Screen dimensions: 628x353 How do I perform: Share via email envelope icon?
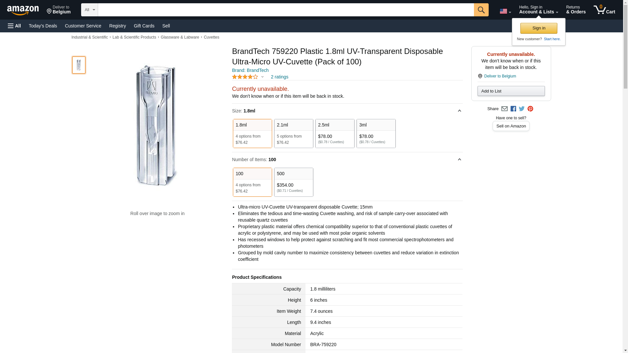pyautogui.click(x=504, y=109)
